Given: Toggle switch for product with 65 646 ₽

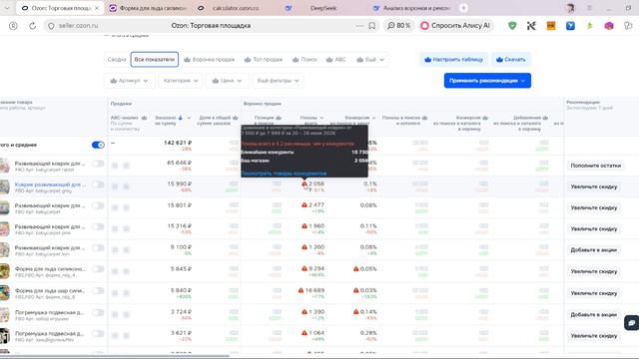Looking at the screenshot, I should (x=98, y=164).
